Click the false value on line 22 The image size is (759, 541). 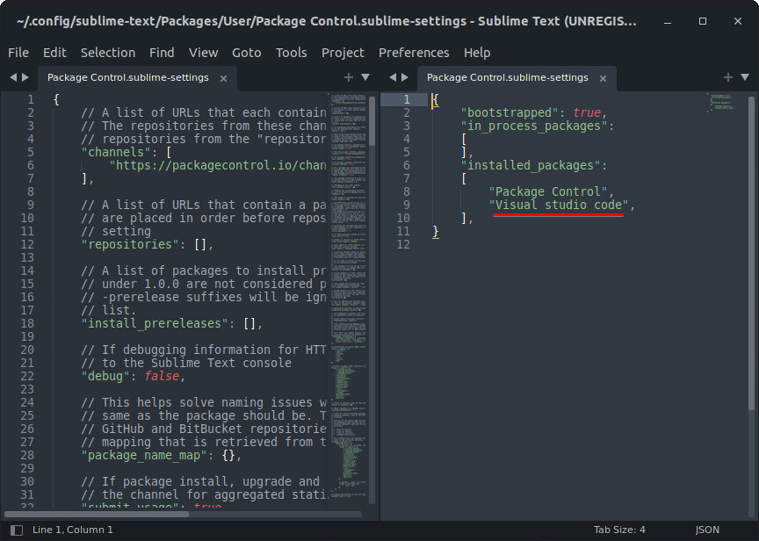click(x=162, y=376)
